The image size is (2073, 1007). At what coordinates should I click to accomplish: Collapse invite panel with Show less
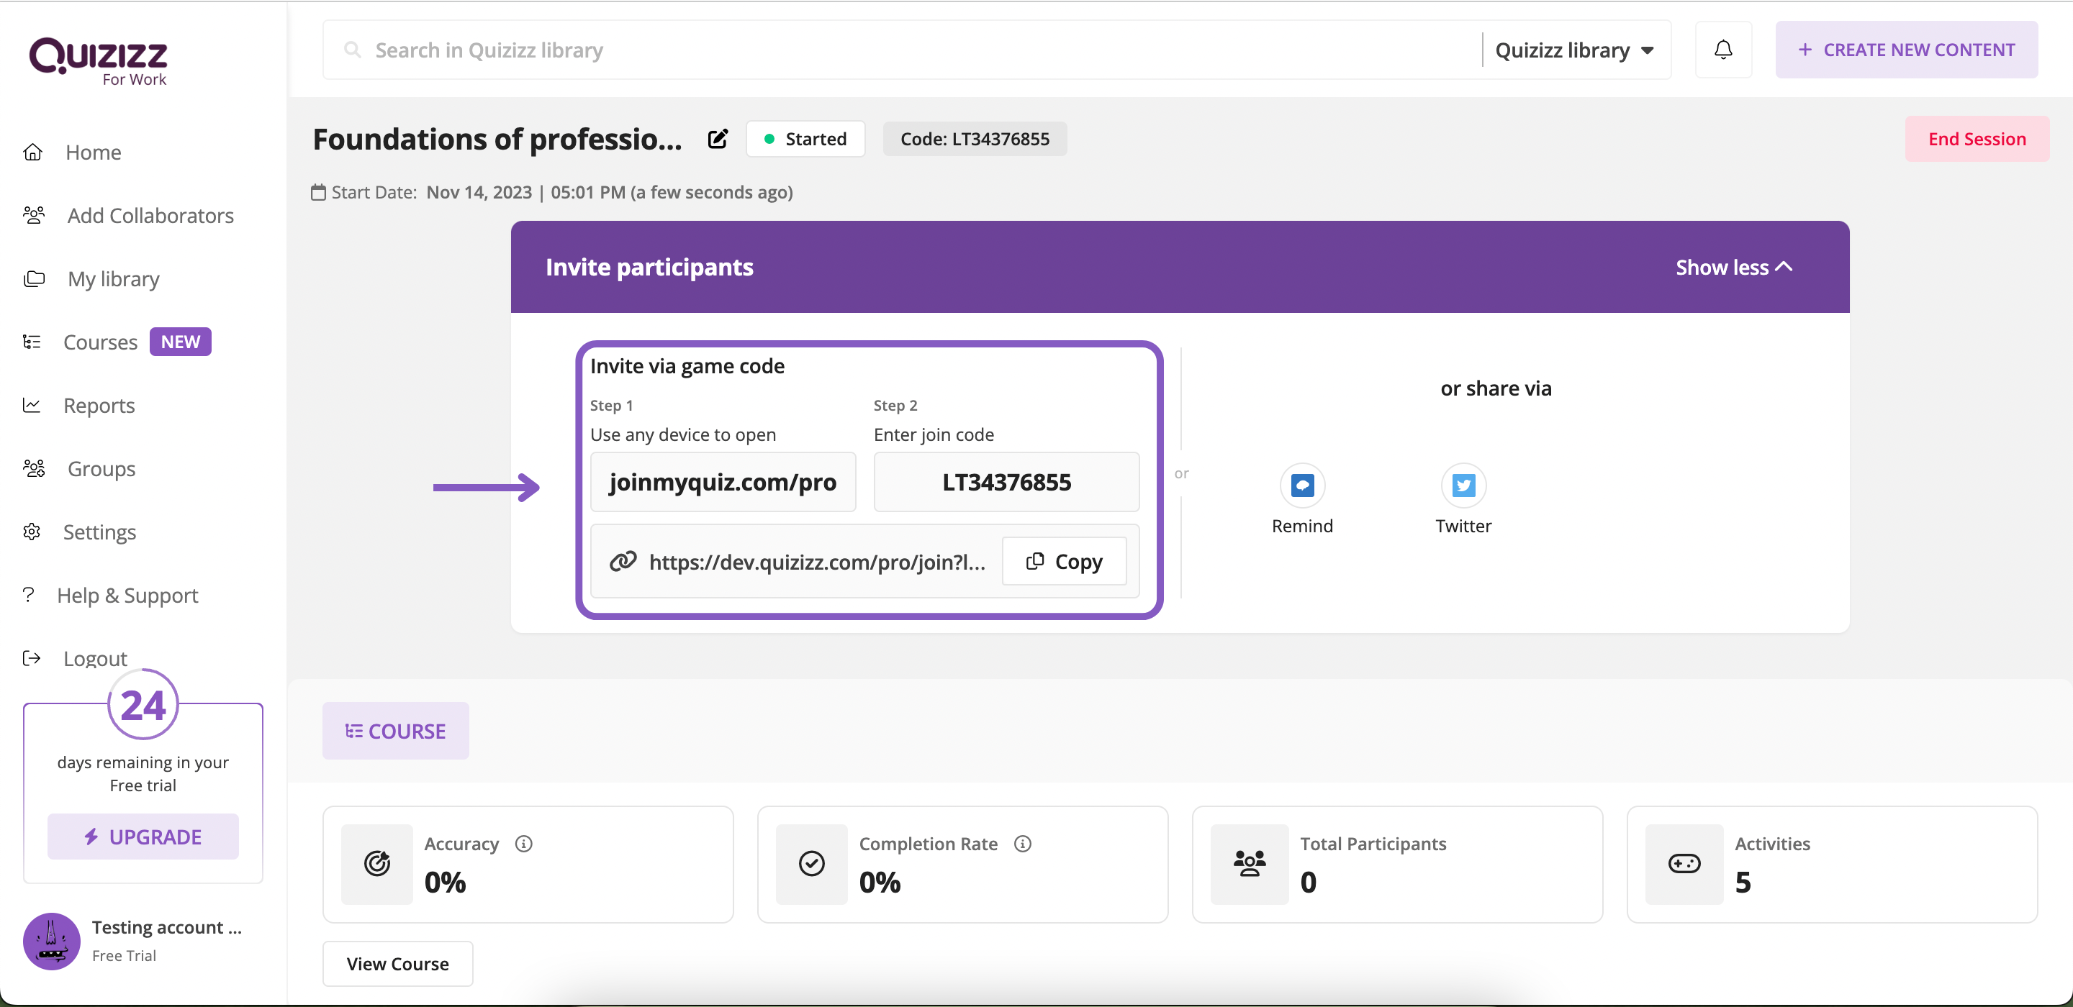pyautogui.click(x=1734, y=267)
